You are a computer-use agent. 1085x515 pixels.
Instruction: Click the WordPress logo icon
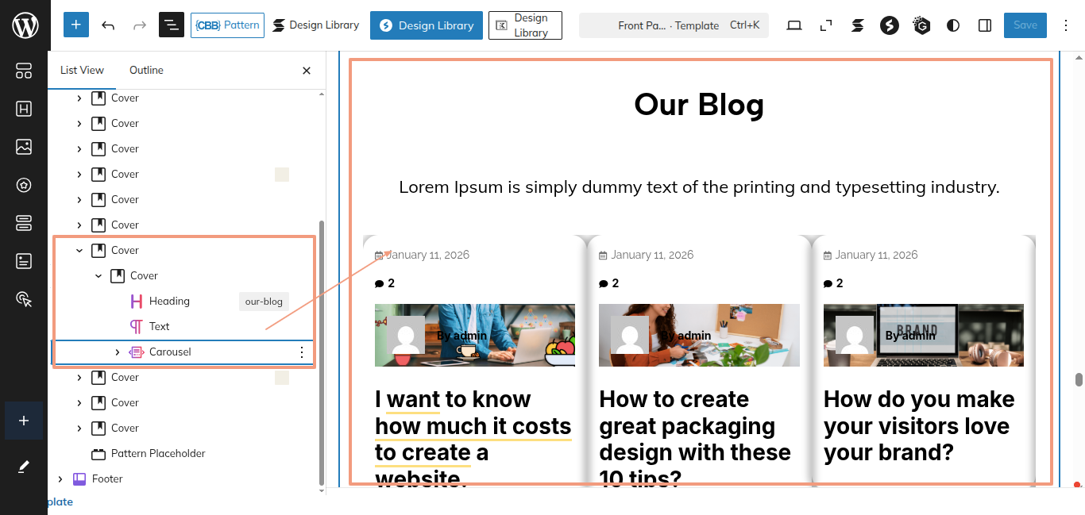click(25, 25)
